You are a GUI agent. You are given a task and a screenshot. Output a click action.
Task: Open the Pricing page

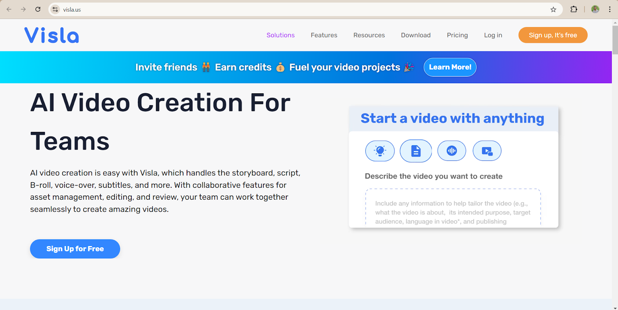pyautogui.click(x=457, y=35)
